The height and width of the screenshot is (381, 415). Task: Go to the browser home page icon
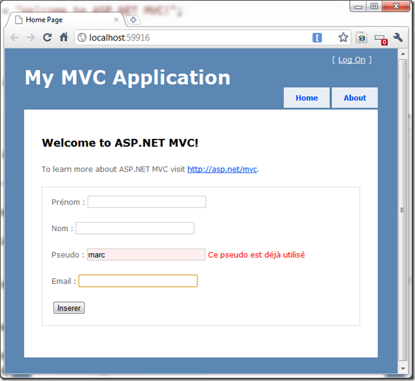pyautogui.click(x=64, y=37)
